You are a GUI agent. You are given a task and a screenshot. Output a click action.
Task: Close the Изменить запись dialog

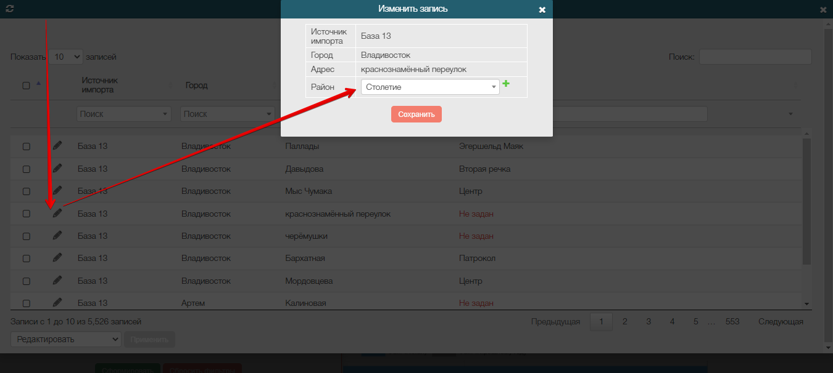point(542,10)
